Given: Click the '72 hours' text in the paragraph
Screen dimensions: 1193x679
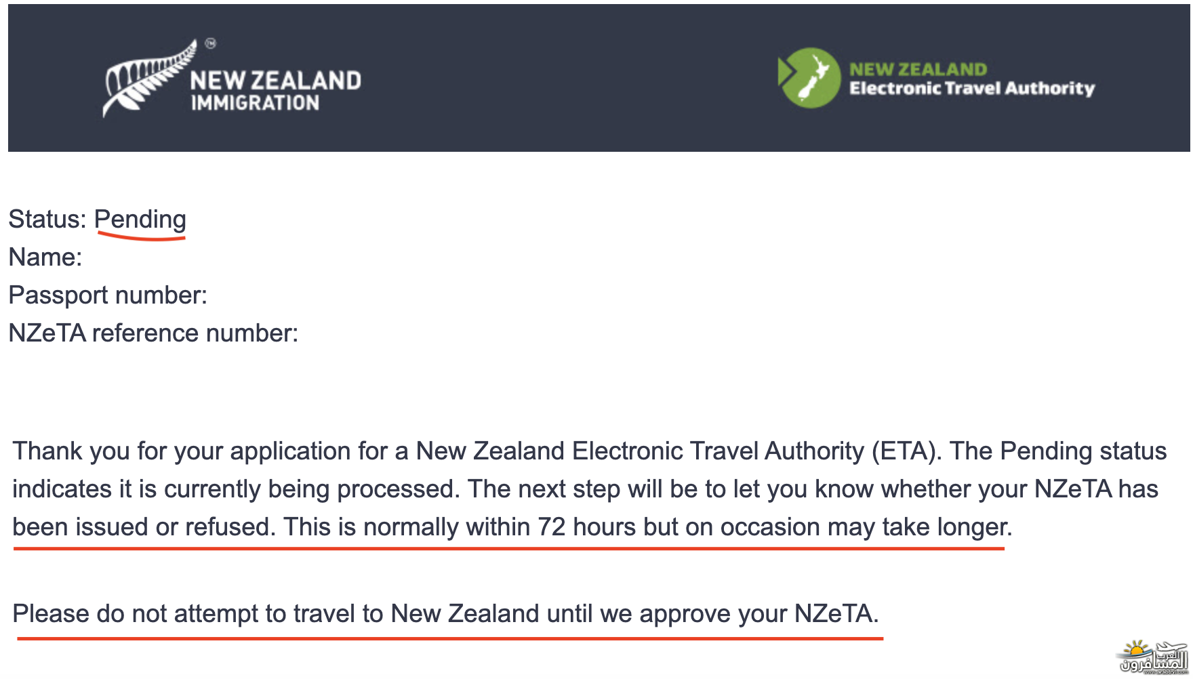Looking at the screenshot, I should (587, 527).
